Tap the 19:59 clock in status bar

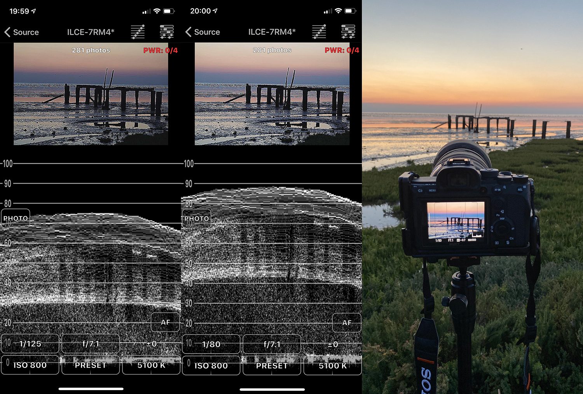[x=19, y=11]
